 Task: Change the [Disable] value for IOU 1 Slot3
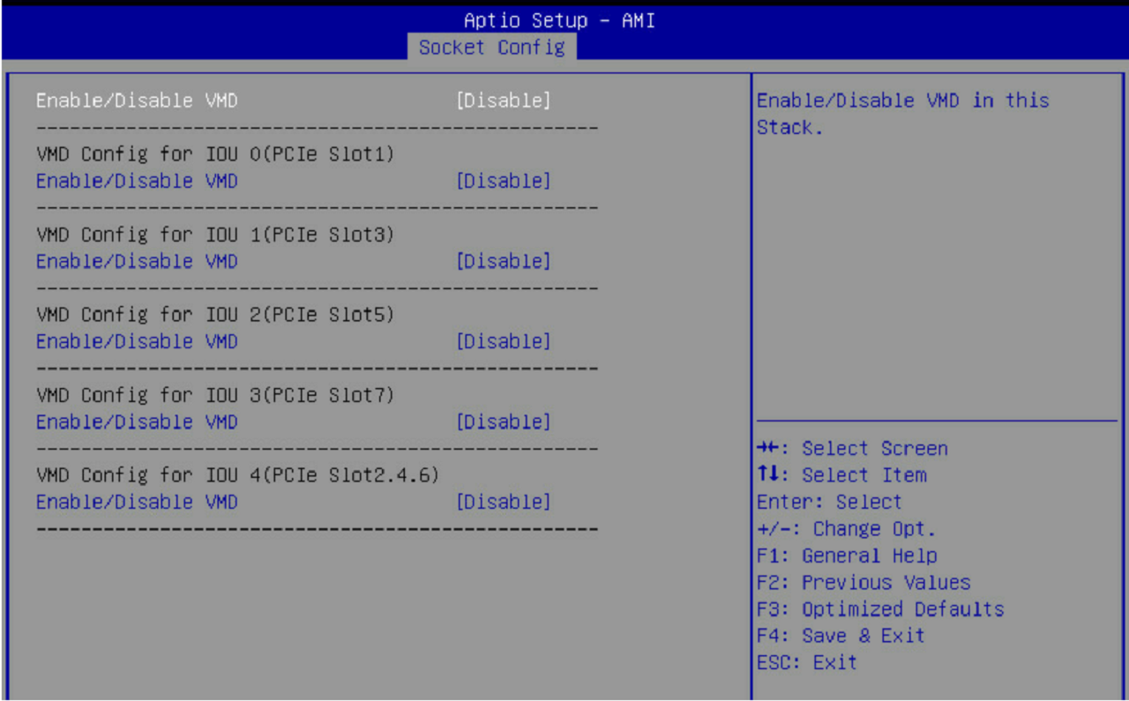point(503,261)
